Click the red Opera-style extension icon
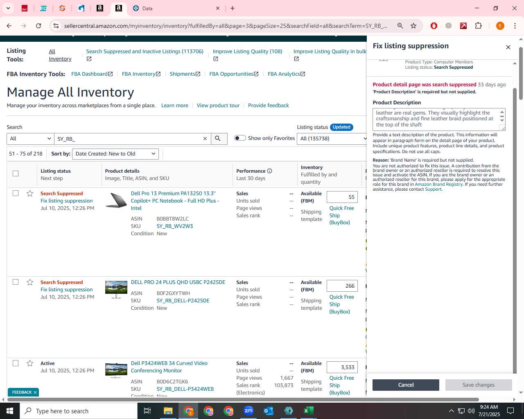The width and height of the screenshot is (524, 419). [x=434, y=26]
